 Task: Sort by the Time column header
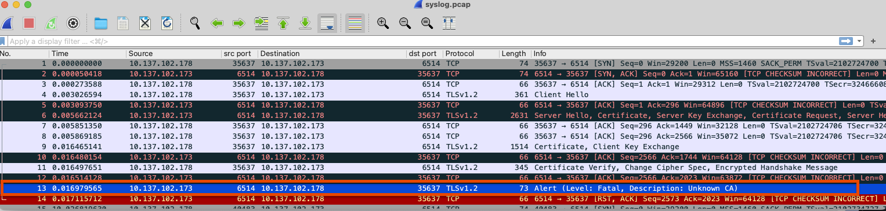88,54
